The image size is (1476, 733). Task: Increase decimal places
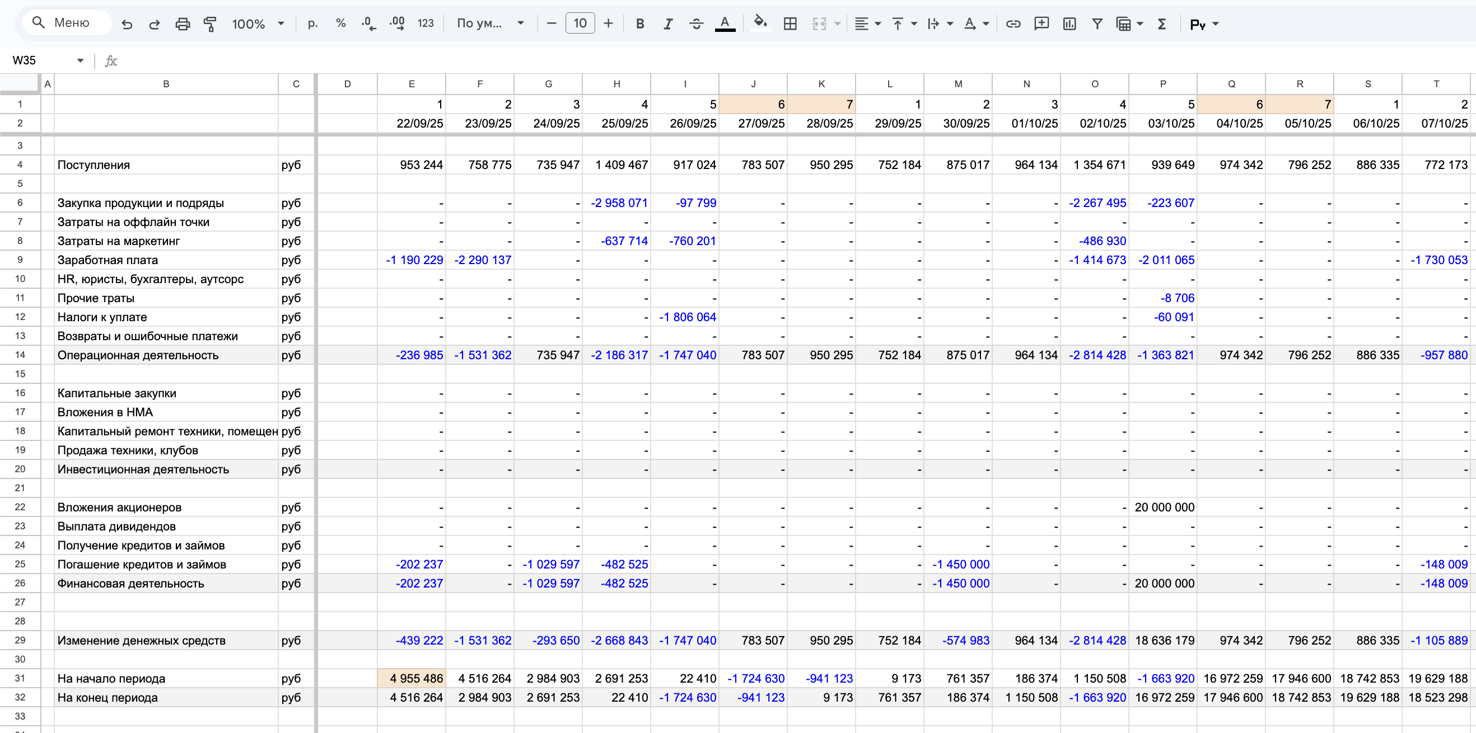tap(397, 24)
